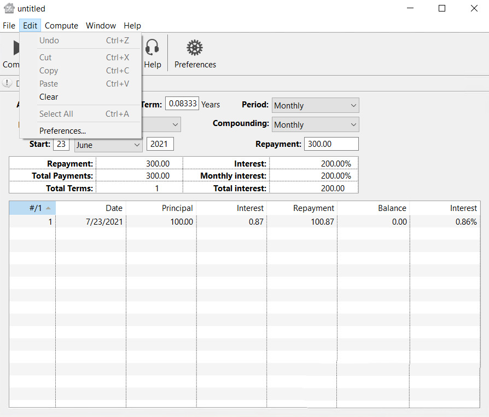
Task: Minimize the untitled window
Action: (410, 8)
